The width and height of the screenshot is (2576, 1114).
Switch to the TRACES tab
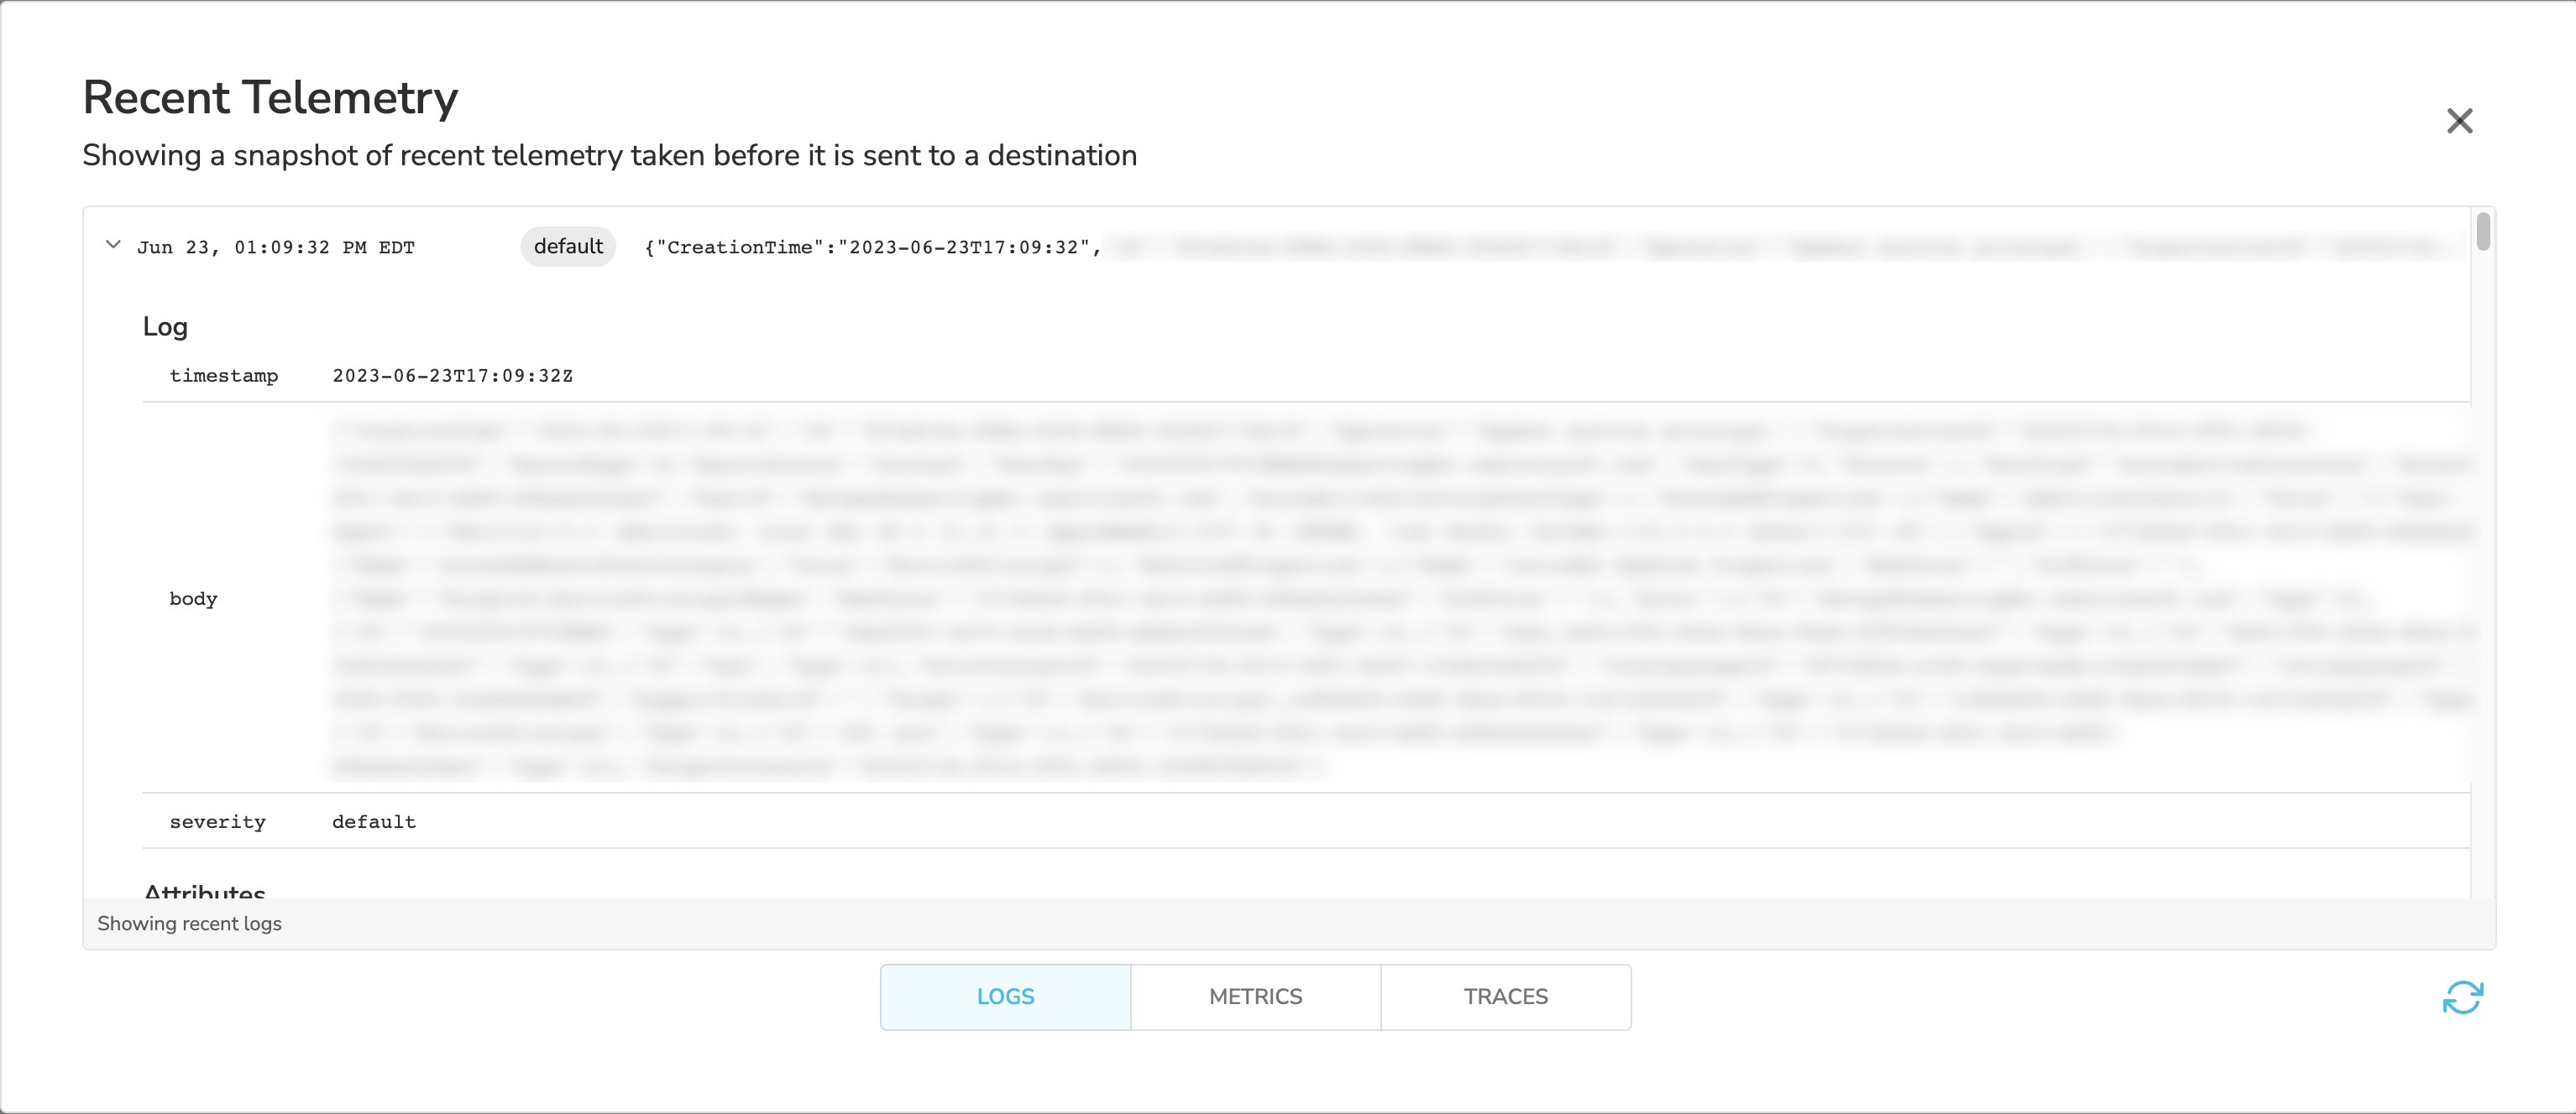point(1505,996)
